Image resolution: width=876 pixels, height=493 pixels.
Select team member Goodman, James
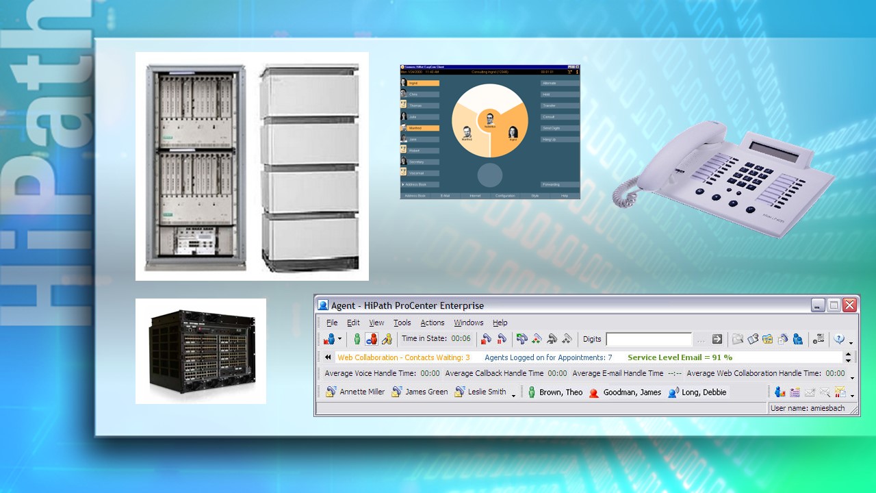click(625, 392)
